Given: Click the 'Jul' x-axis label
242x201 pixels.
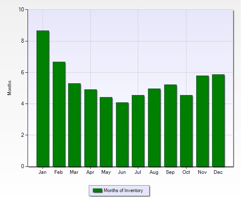Looking at the screenshot, I should pyautogui.click(x=138, y=172).
